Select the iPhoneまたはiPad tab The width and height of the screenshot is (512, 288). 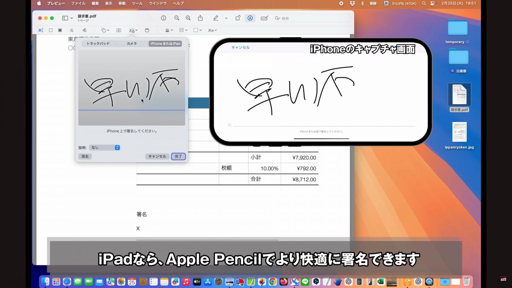(165, 44)
